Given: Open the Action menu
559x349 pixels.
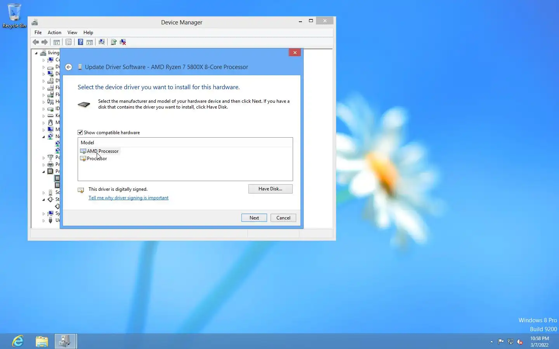Looking at the screenshot, I should [54, 33].
